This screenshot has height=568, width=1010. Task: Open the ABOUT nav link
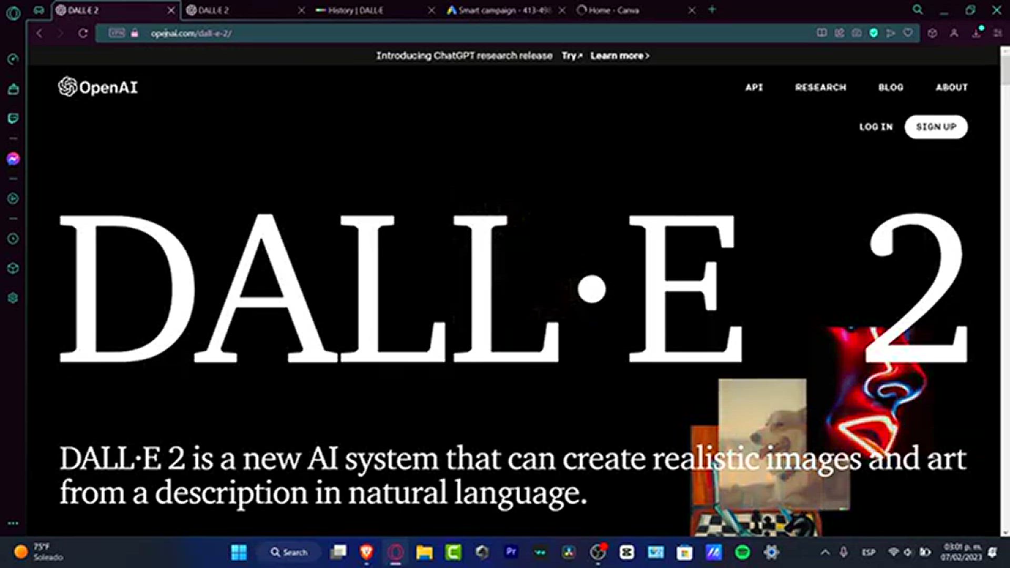pyautogui.click(x=952, y=87)
